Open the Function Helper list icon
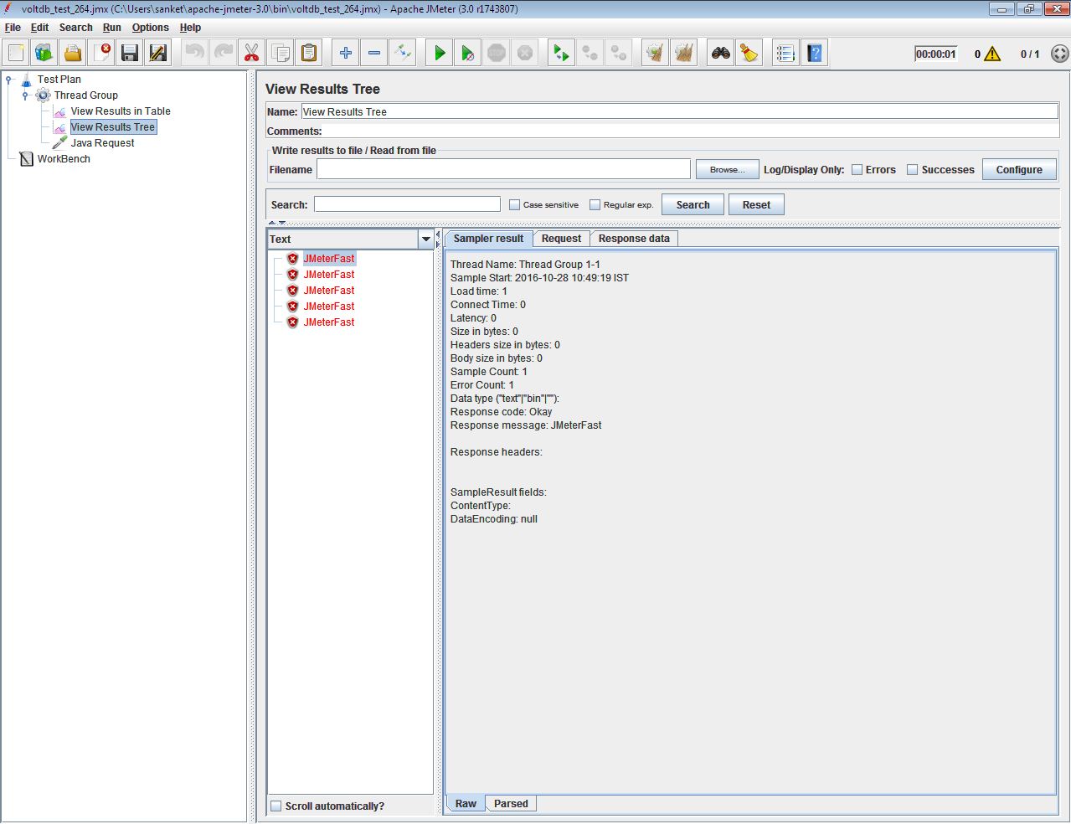1071x824 pixels. (x=786, y=53)
